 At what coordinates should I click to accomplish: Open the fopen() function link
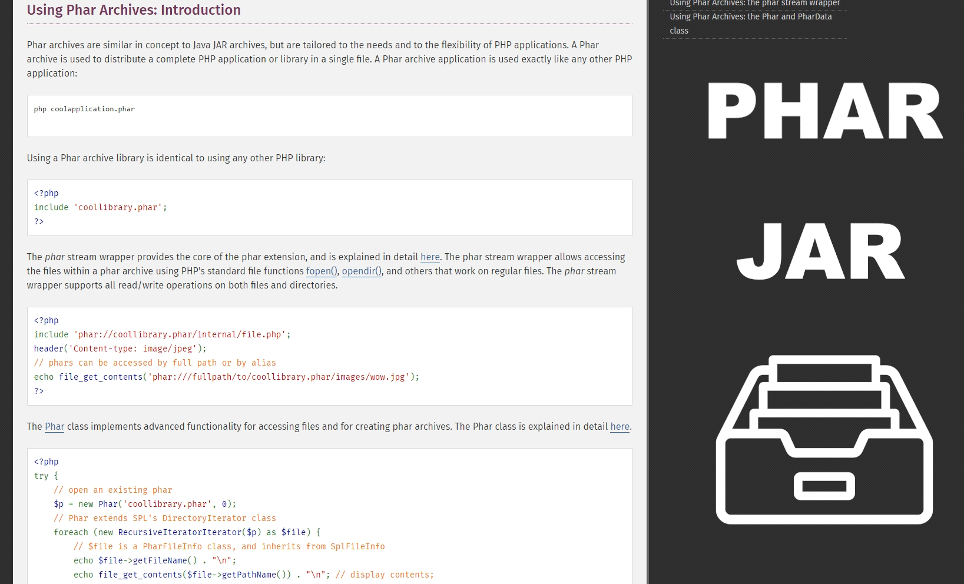(x=322, y=271)
